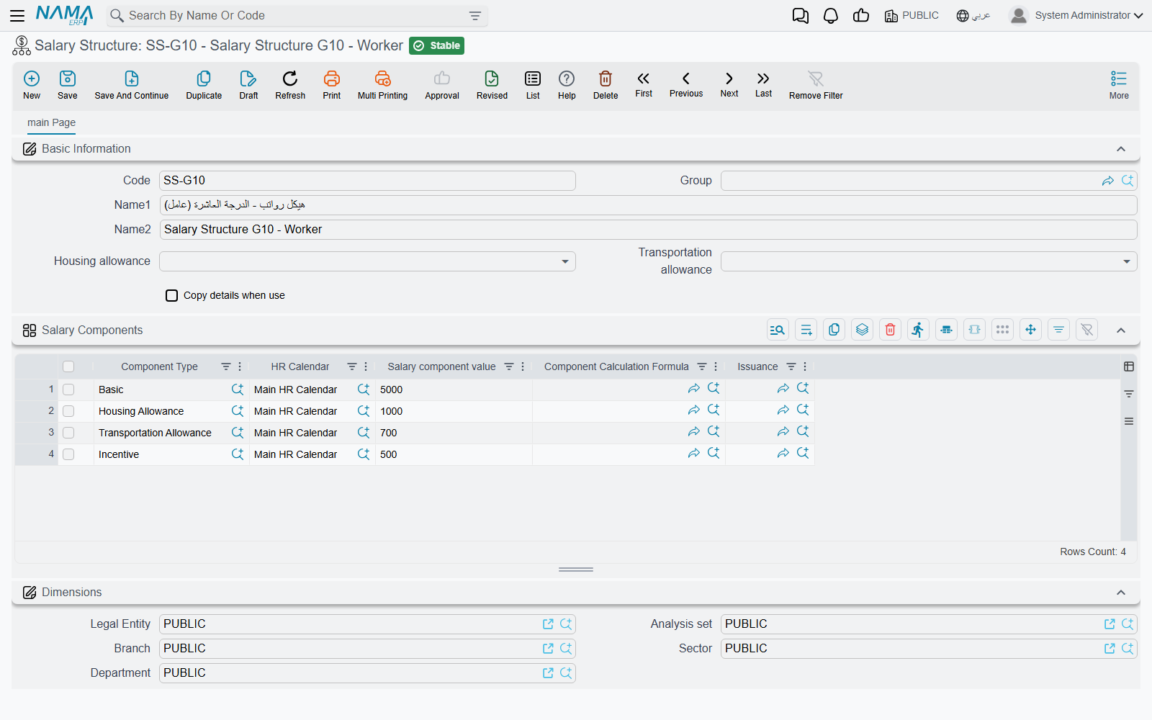Open the More menu
1152x720 pixels.
point(1119,85)
